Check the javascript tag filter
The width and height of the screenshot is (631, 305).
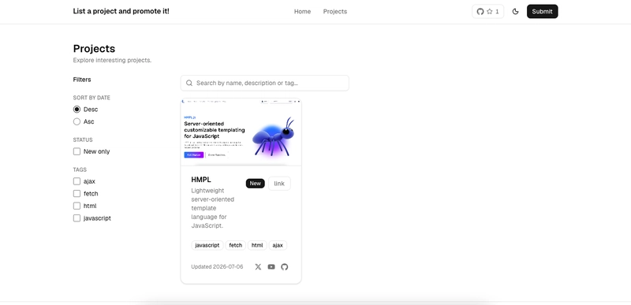(x=77, y=218)
